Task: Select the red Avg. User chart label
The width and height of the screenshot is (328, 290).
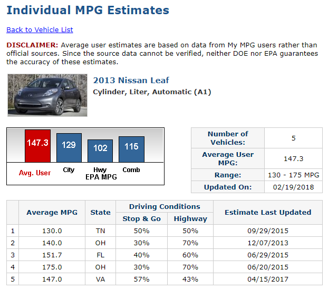Action: (x=35, y=173)
